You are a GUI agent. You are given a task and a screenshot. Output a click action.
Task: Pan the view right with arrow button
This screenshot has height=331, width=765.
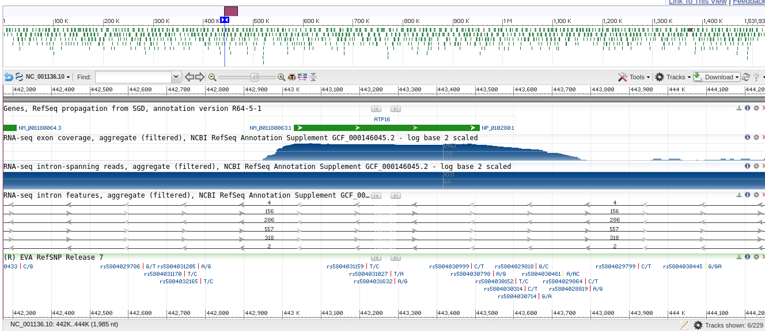(200, 77)
